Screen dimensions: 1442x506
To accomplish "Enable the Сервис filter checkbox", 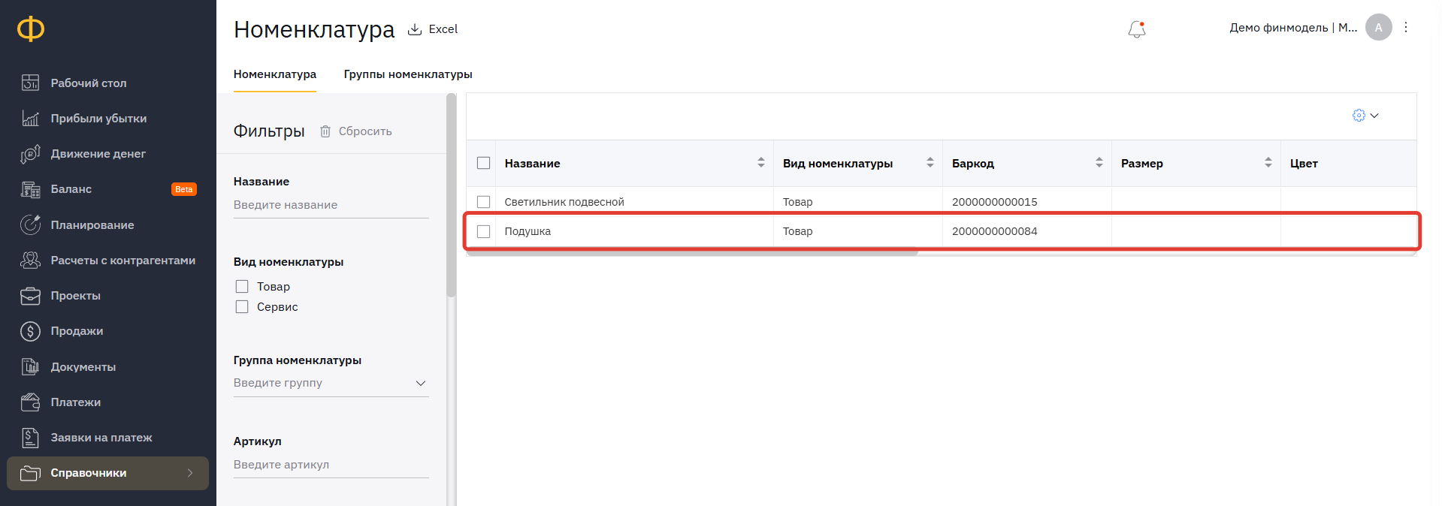I will click(242, 307).
